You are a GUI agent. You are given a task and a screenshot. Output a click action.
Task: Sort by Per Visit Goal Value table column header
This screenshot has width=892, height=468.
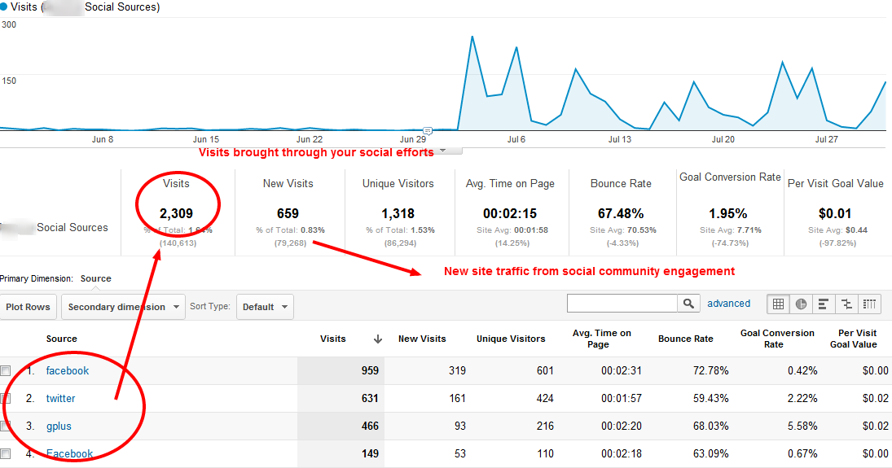(855, 339)
